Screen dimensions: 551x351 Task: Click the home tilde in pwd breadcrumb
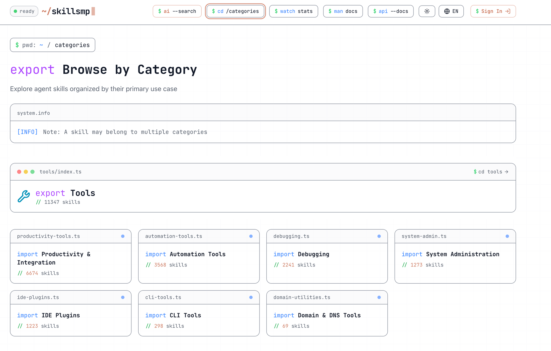click(41, 45)
